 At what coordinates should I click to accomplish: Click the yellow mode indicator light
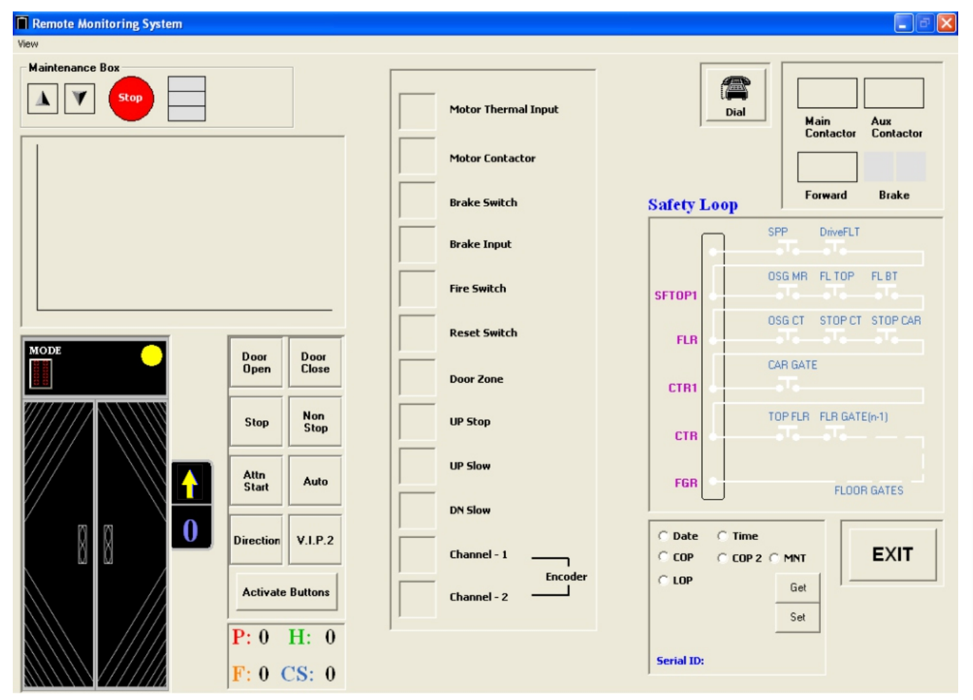[x=151, y=355]
